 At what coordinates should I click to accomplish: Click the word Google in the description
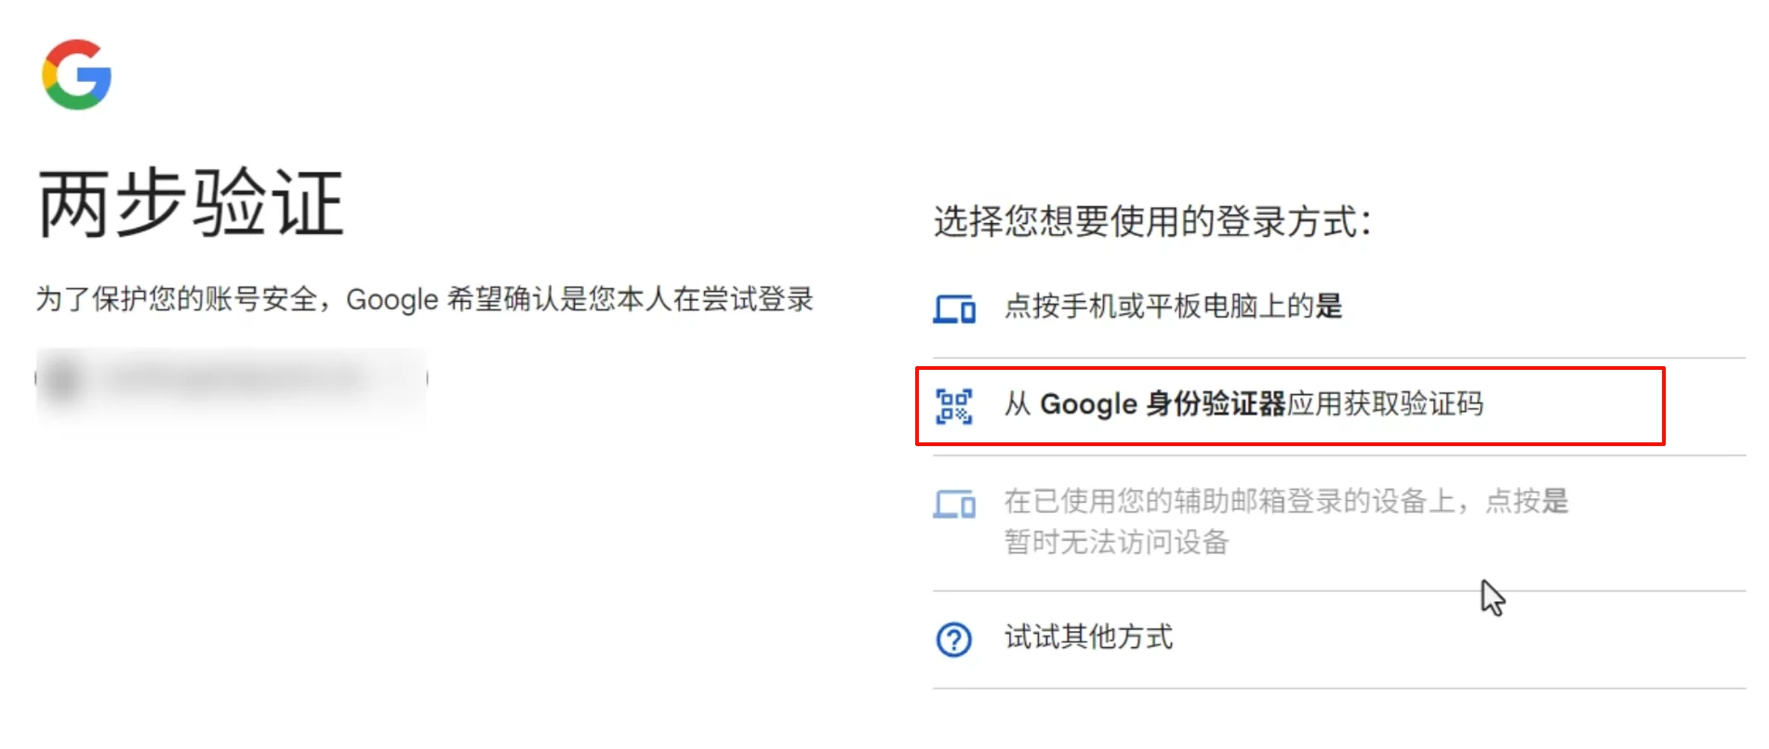click(x=392, y=300)
